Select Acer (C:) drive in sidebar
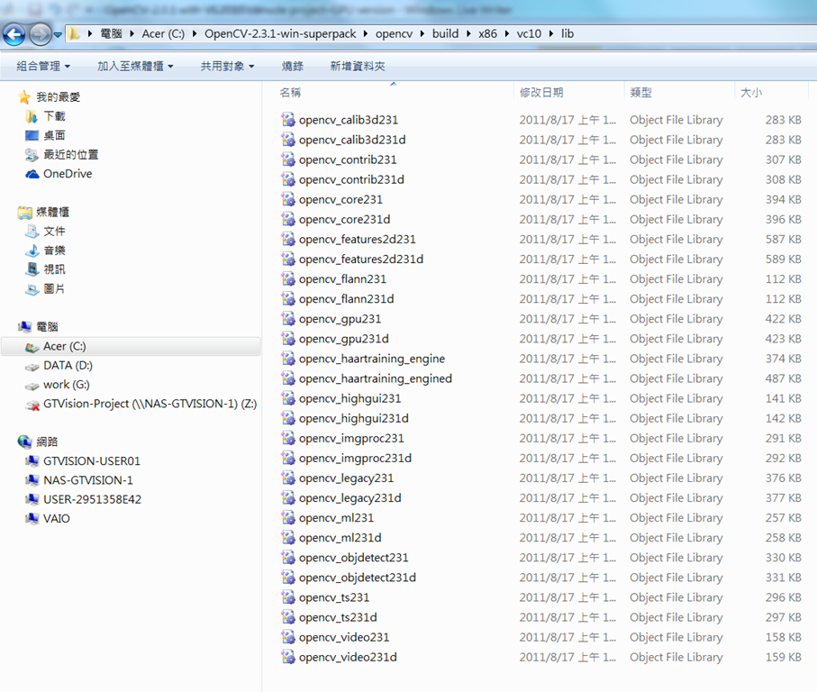This screenshot has height=692, width=817. click(132, 347)
